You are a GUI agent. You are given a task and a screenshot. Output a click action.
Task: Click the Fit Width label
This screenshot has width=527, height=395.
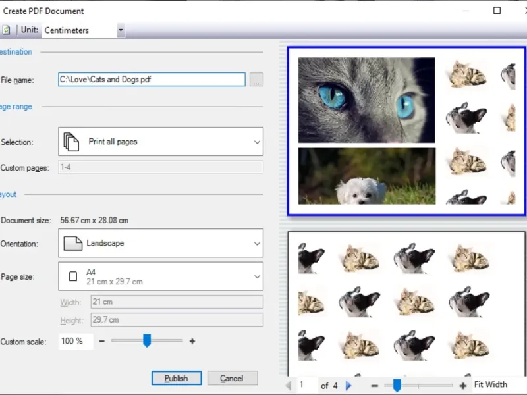(490, 384)
